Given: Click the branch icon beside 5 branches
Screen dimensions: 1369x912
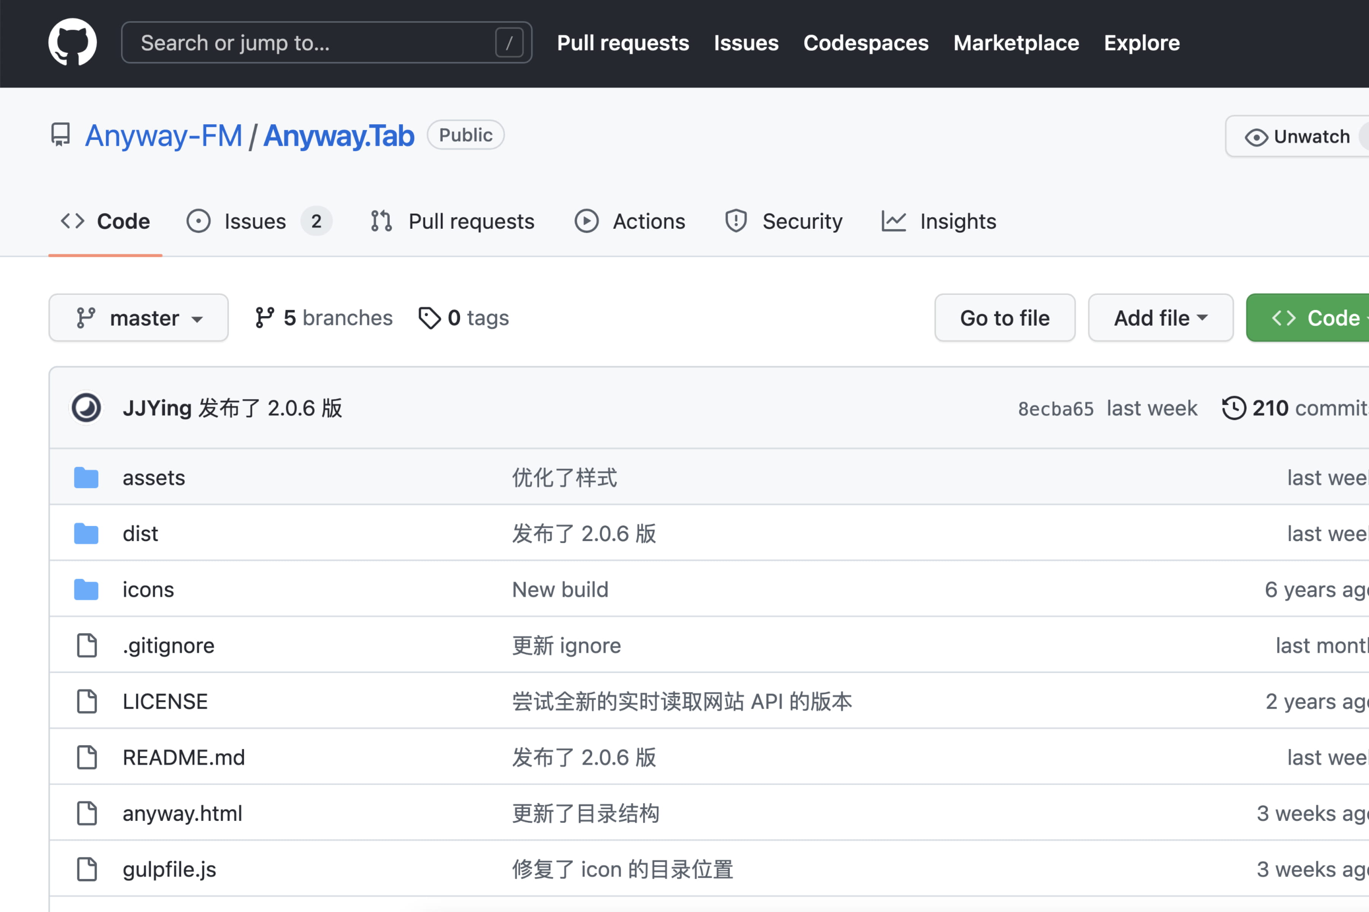Looking at the screenshot, I should pos(265,318).
